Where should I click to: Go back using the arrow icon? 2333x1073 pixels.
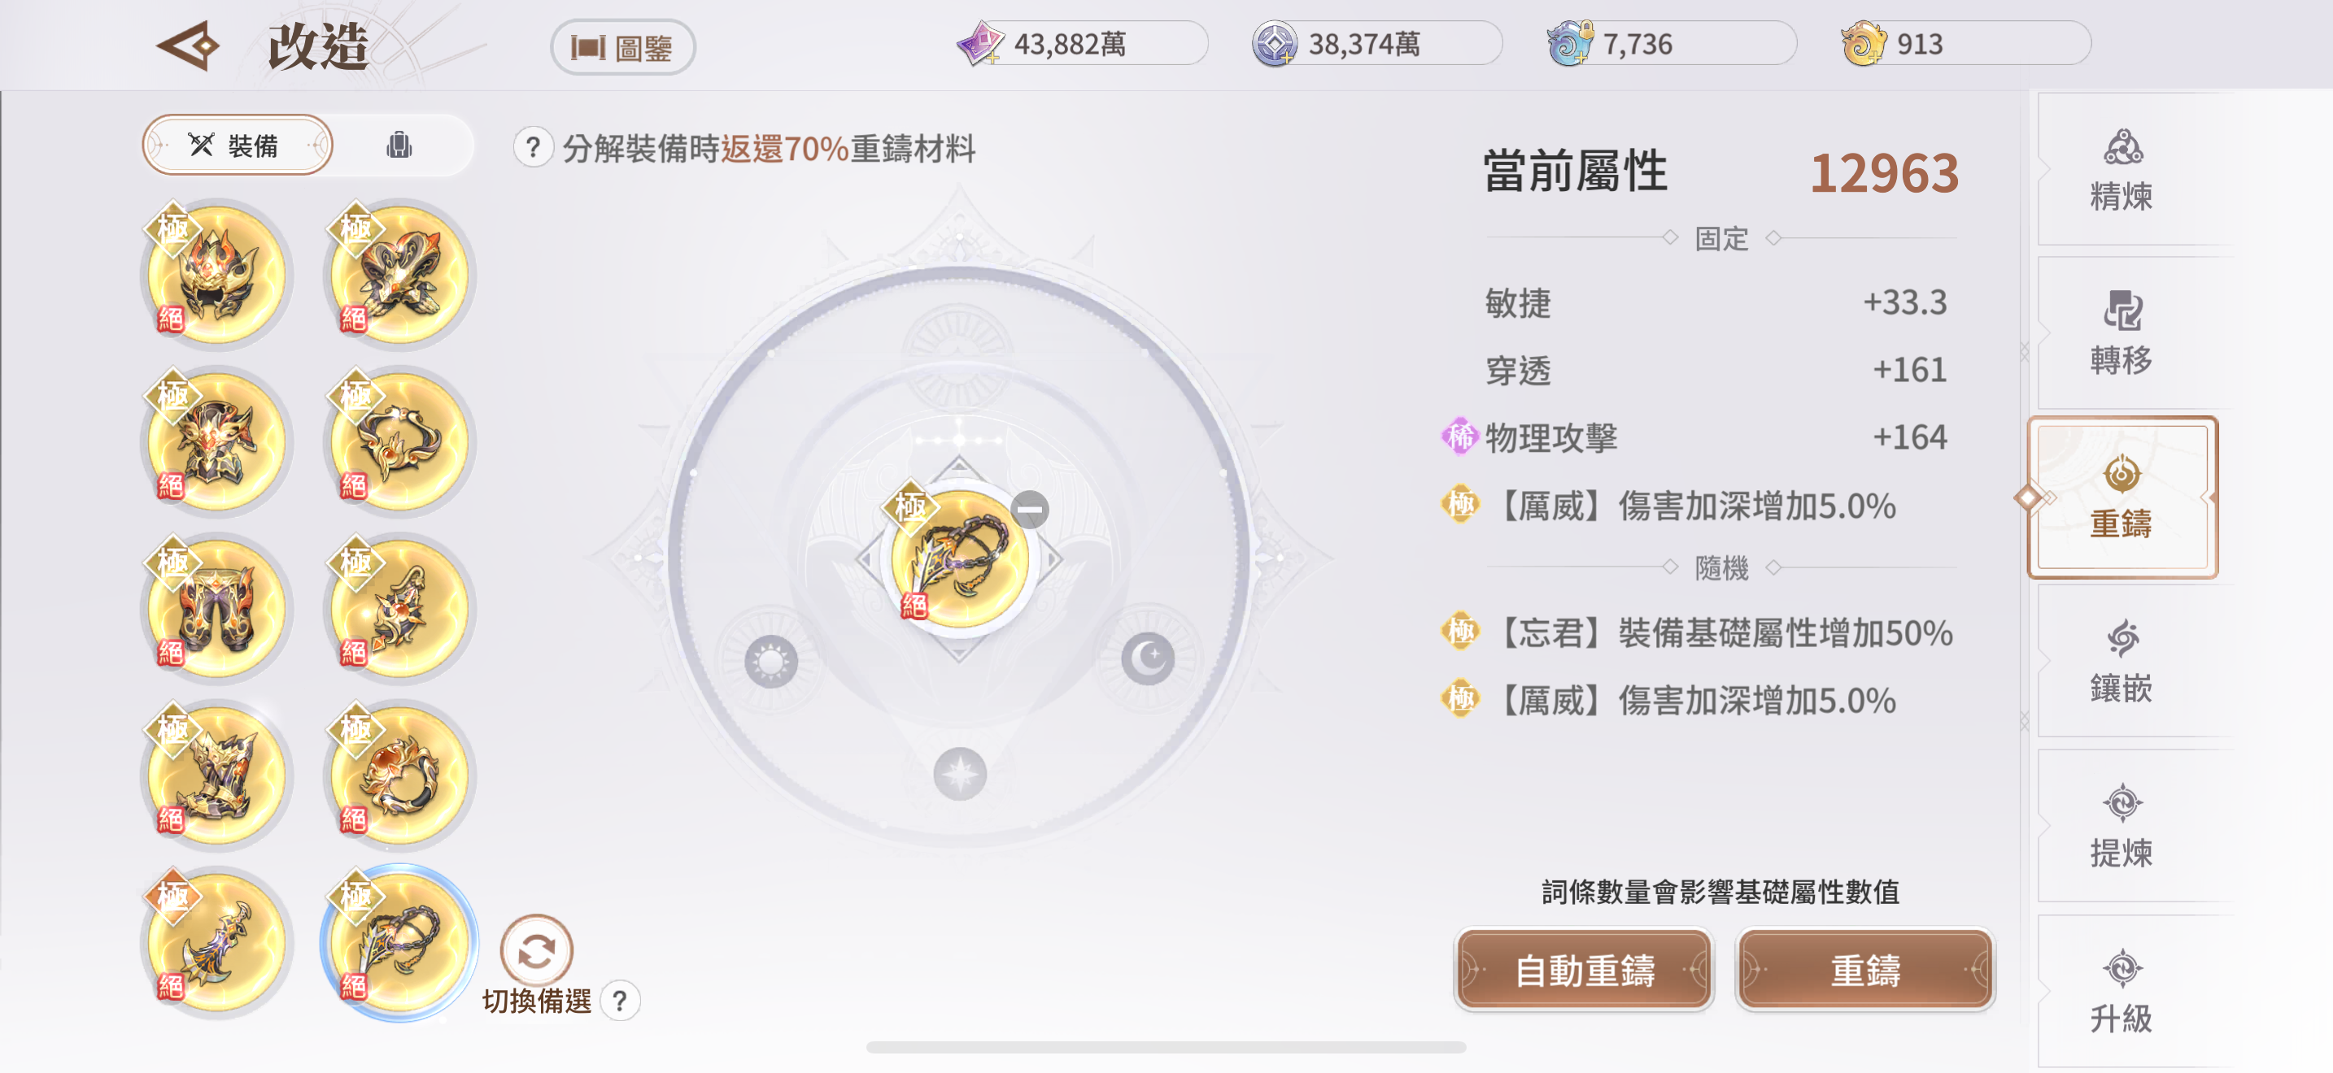189,46
